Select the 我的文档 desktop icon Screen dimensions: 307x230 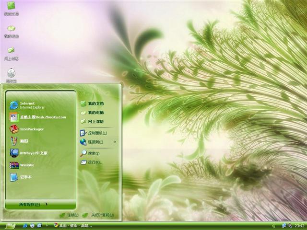coord(11,8)
